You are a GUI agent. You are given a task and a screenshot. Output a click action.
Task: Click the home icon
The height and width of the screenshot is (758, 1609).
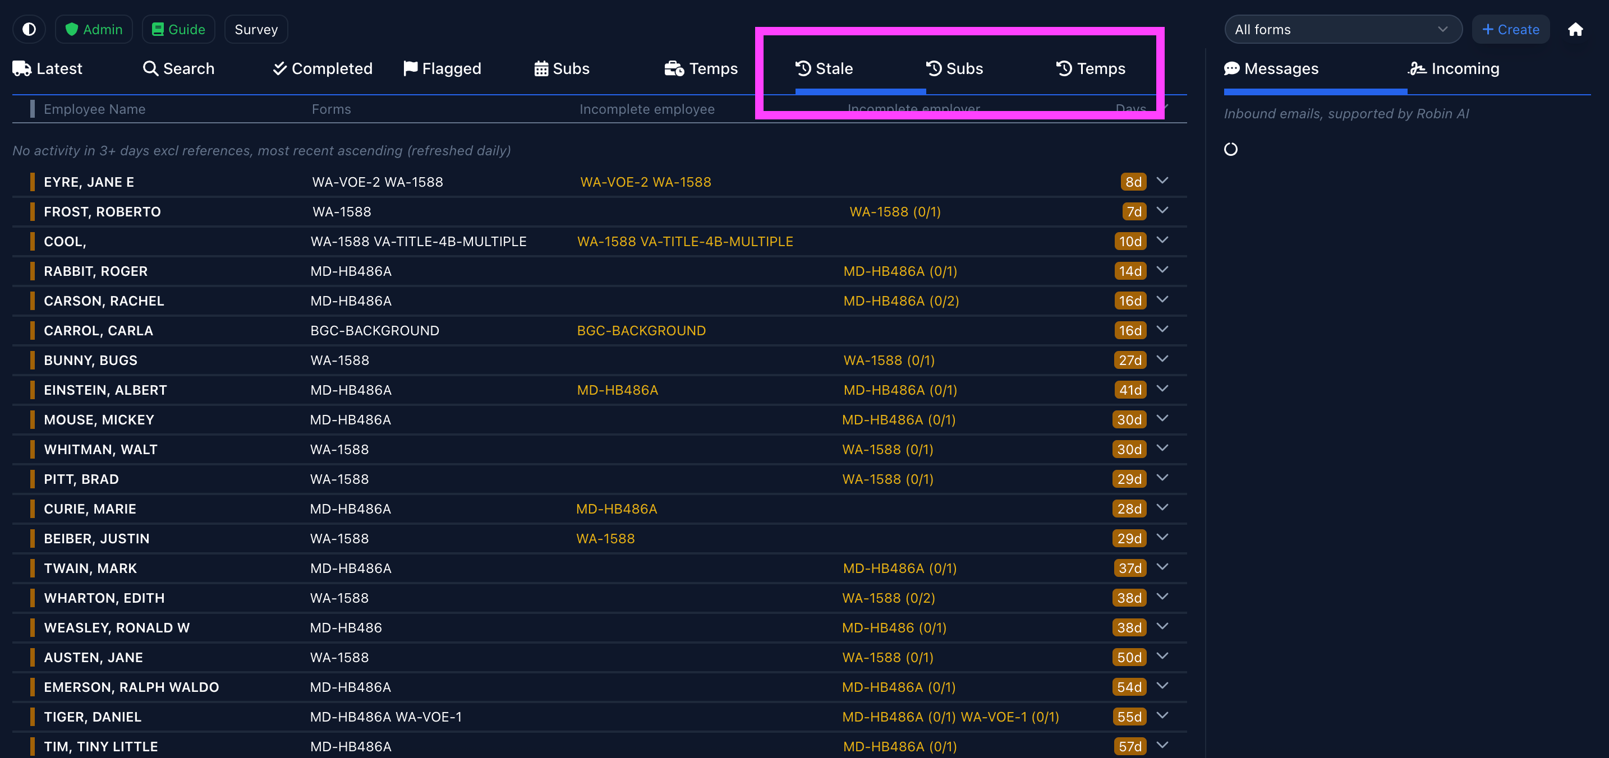point(1575,29)
